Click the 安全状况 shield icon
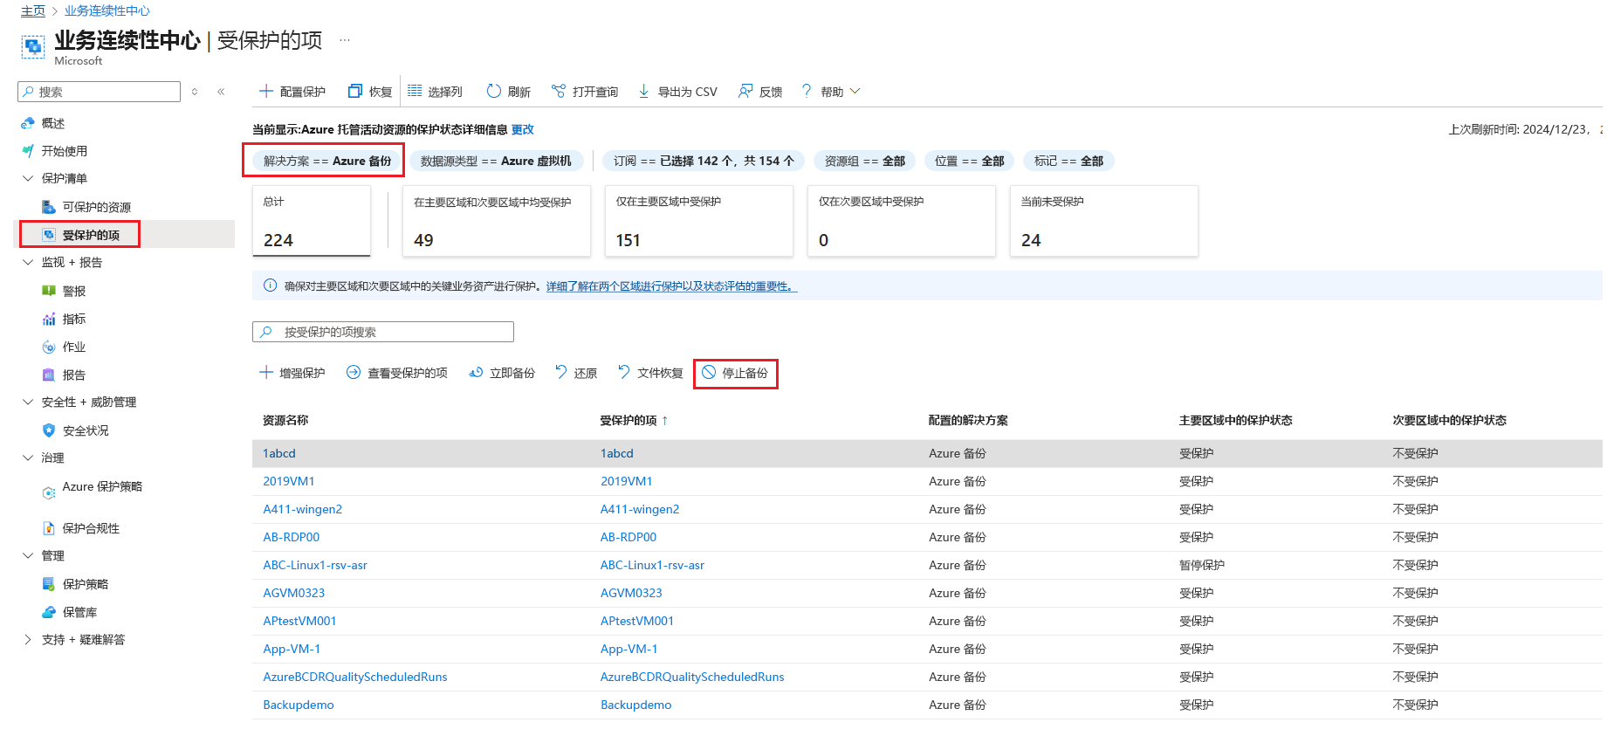The width and height of the screenshot is (1607, 743). tap(49, 430)
